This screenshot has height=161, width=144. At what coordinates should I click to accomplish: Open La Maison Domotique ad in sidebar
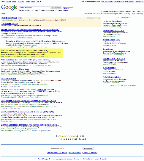tap(112, 21)
